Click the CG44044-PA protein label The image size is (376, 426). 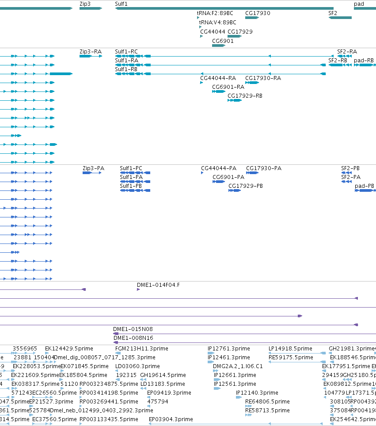(219, 168)
